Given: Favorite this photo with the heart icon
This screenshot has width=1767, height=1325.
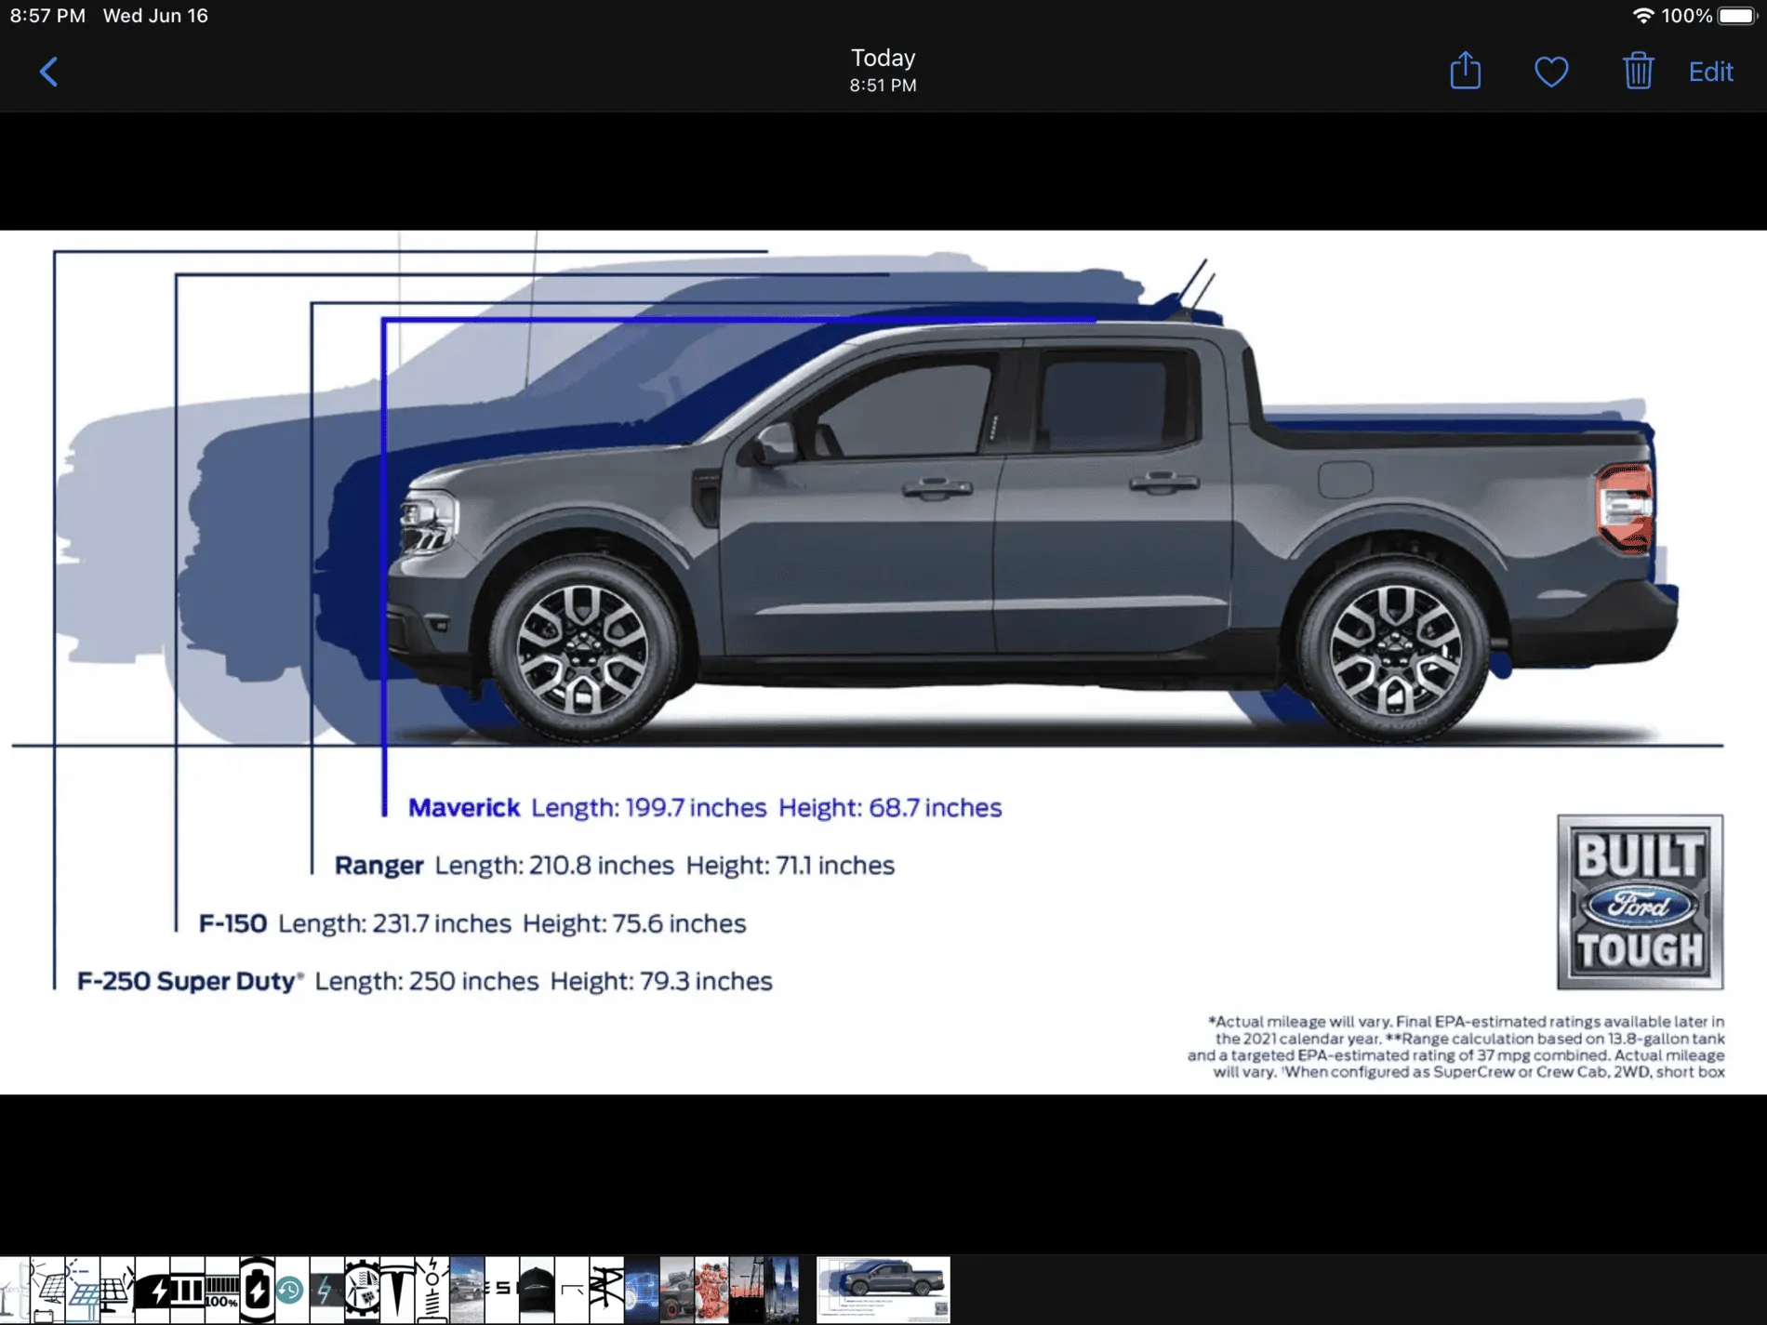Looking at the screenshot, I should tap(1551, 72).
